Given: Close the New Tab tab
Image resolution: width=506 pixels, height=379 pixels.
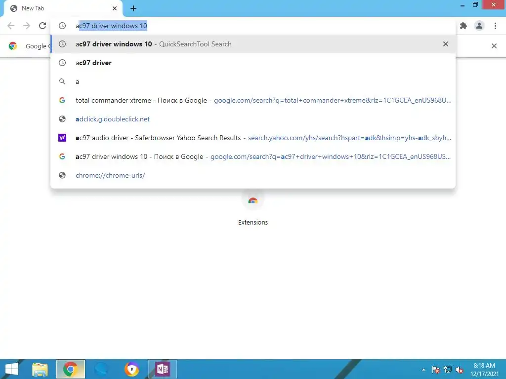Looking at the screenshot, I should (x=115, y=8).
